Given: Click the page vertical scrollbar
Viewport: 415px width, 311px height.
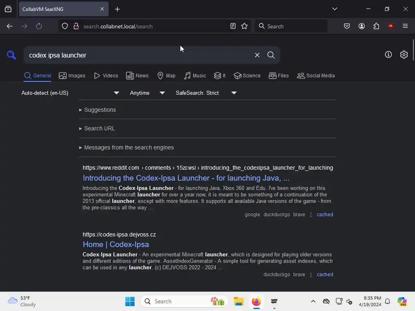Looking at the screenshot, I should [413, 50].
